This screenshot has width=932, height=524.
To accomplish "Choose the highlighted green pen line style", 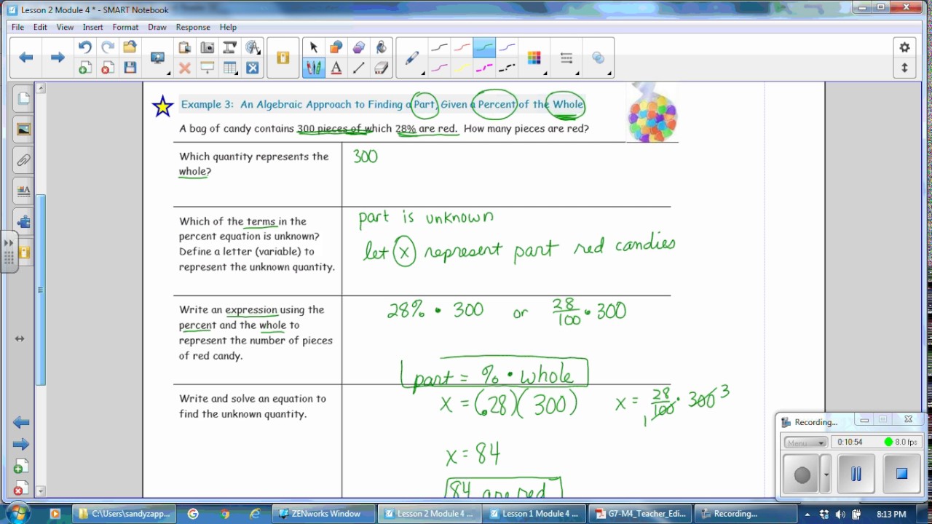I will (x=484, y=48).
